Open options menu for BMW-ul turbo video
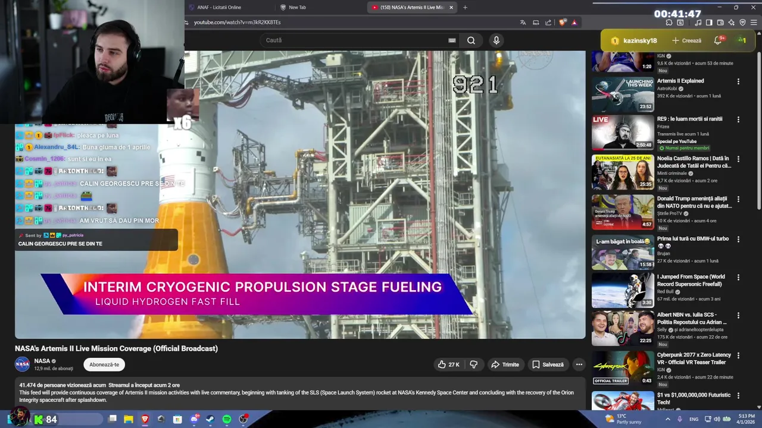The height and width of the screenshot is (428, 762). tap(738, 240)
